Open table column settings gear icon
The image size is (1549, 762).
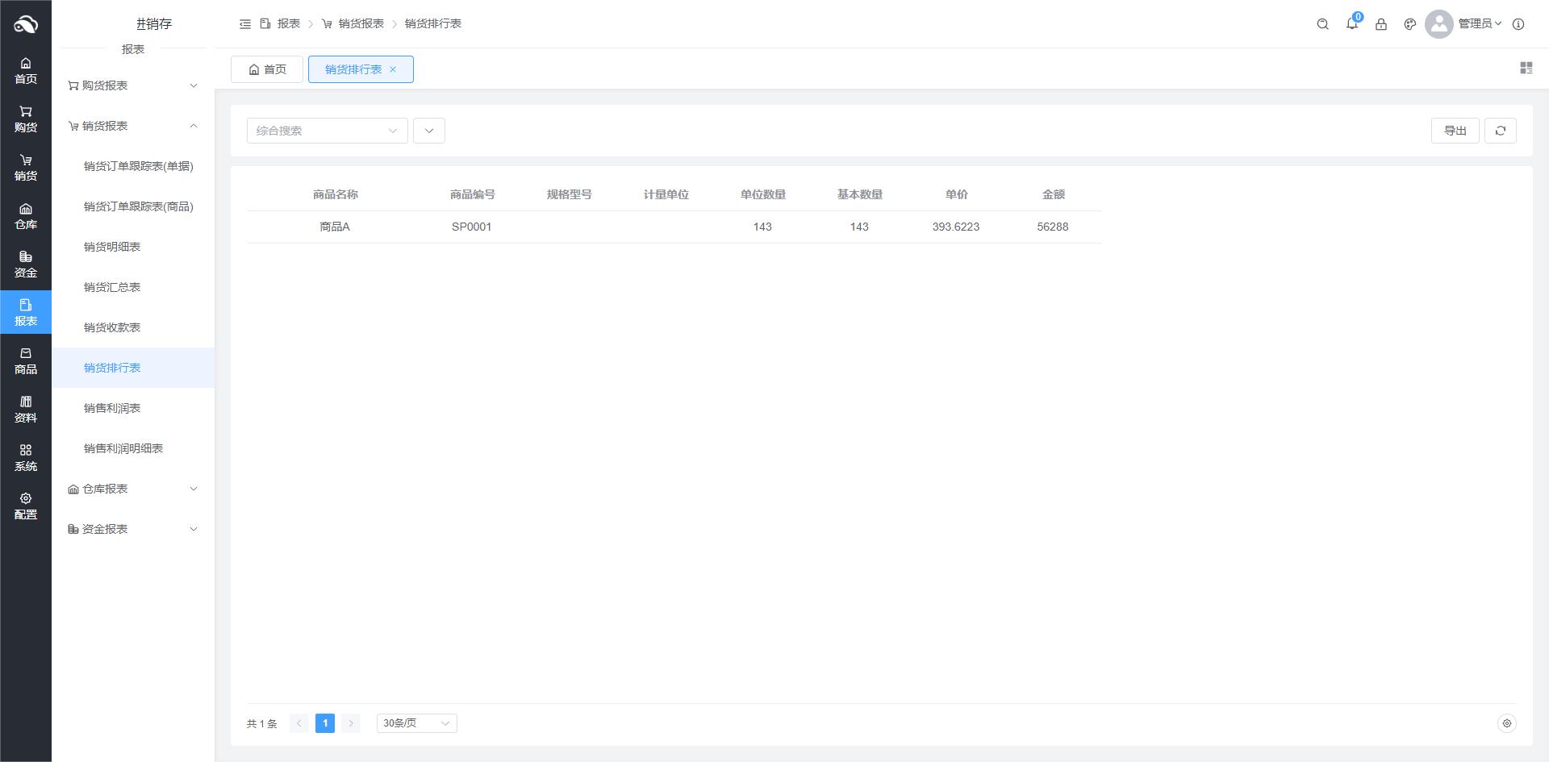[1505, 723]
